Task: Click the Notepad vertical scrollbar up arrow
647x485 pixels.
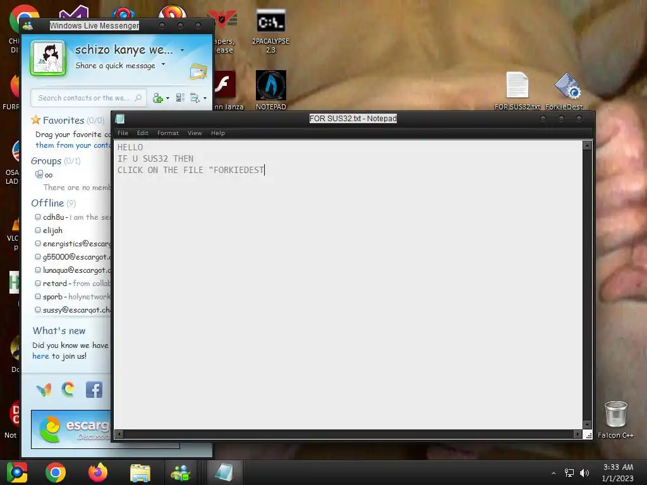Action: click(587, 146)
